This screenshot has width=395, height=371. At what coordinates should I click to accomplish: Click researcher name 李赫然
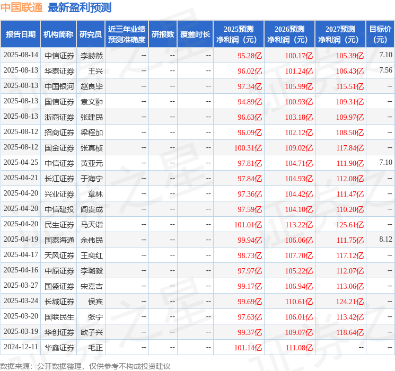pyautogui.click(x=91, y=56)
